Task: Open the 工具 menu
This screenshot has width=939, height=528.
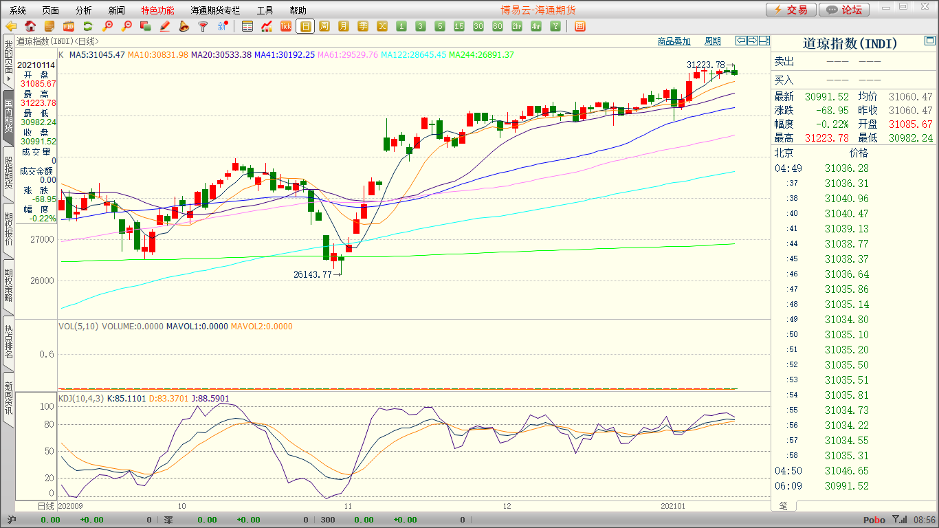Action: (x=265, y=10)
